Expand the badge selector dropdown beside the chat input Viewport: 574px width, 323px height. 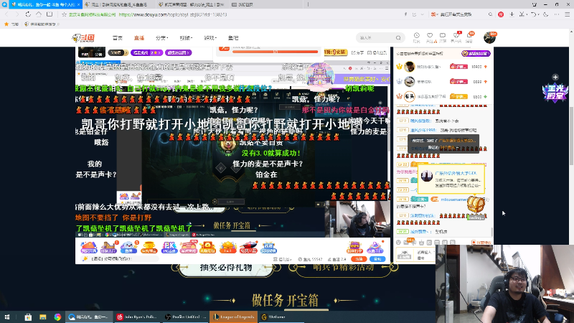pyautogui.click(x=404, y=255)
